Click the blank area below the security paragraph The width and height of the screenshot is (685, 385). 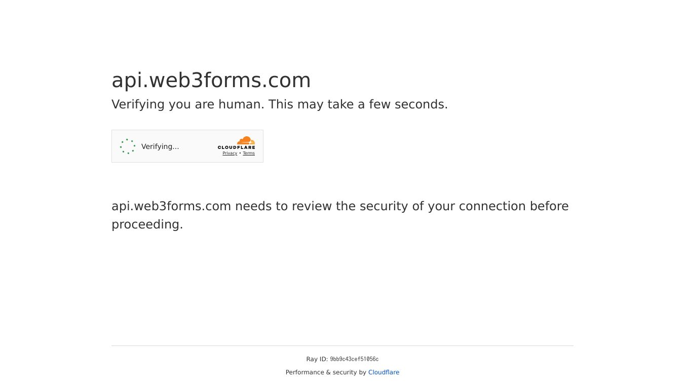[x=342, y=284]
